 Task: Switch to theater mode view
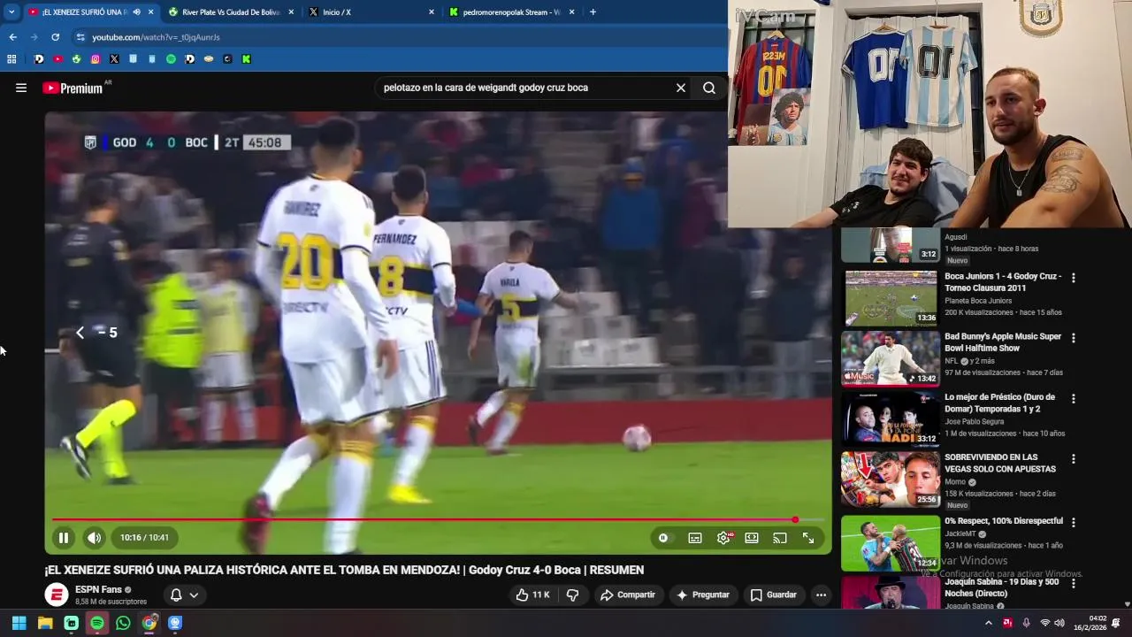click(752, 538)
